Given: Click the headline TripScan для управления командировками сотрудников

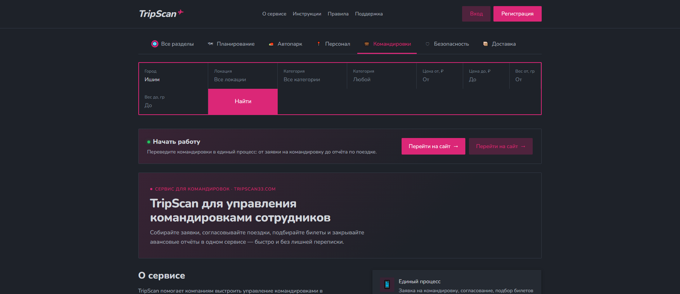Looking at the screenshot, I should pos(240,211).
